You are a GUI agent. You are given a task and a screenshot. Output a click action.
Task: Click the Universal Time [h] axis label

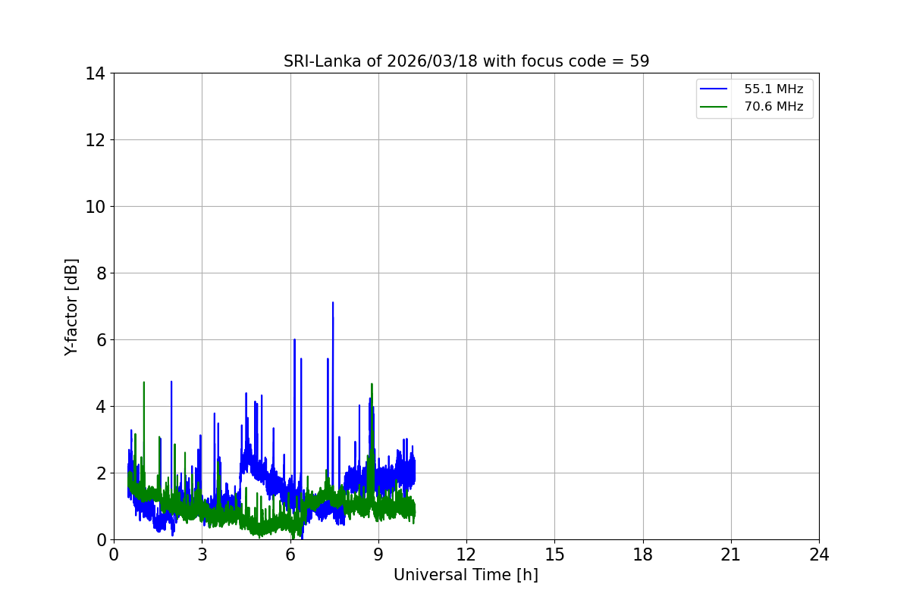pyautogui.click(x=466, y=575)
